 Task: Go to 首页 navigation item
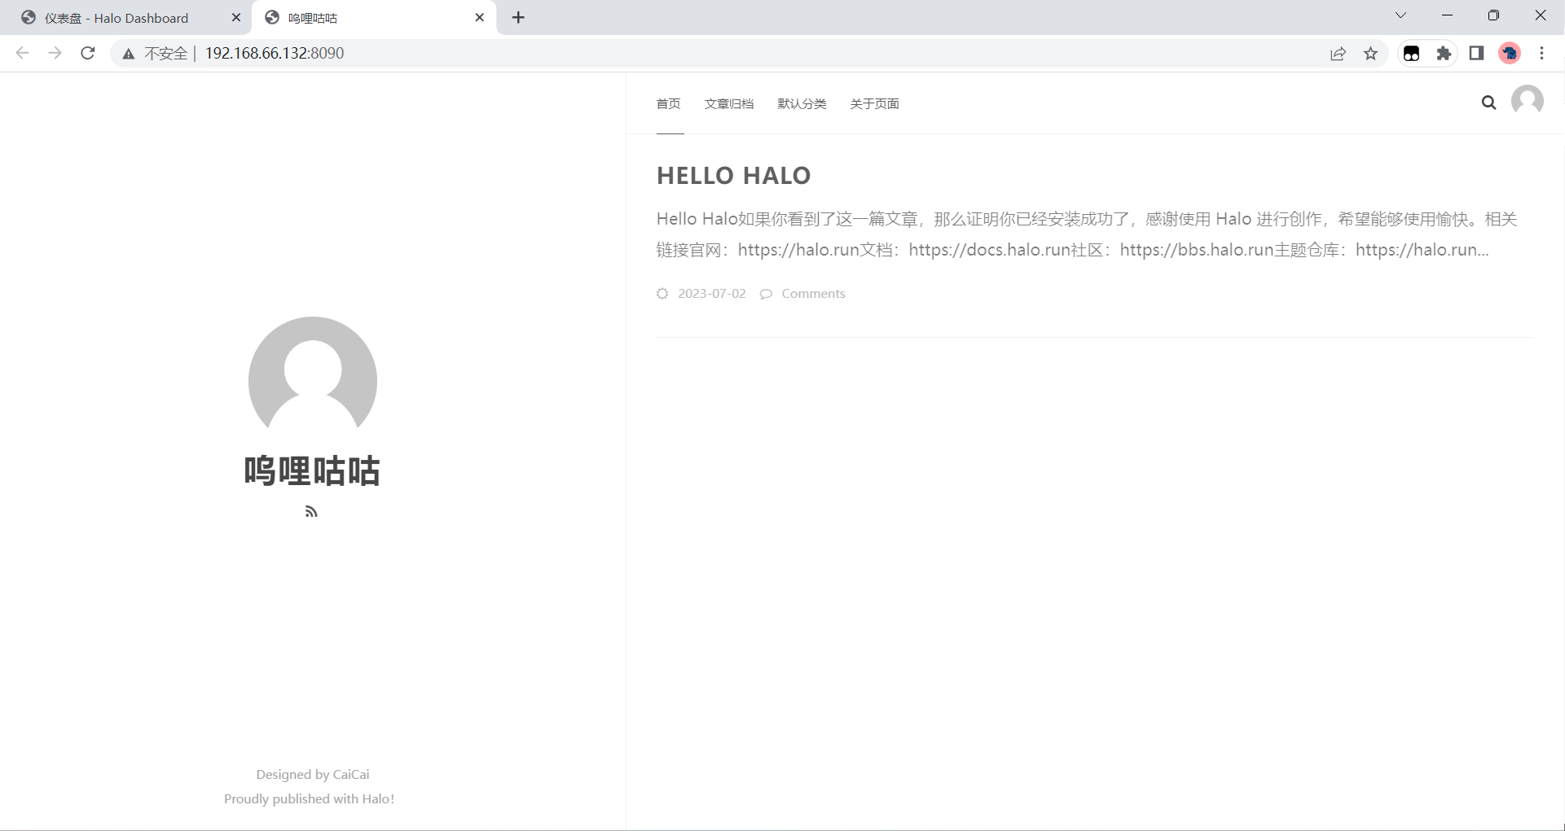tap(668, 103)
